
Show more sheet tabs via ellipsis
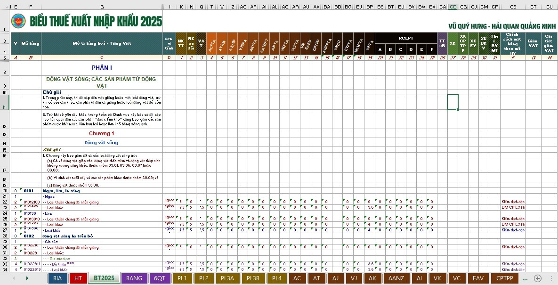coord(525,278)
